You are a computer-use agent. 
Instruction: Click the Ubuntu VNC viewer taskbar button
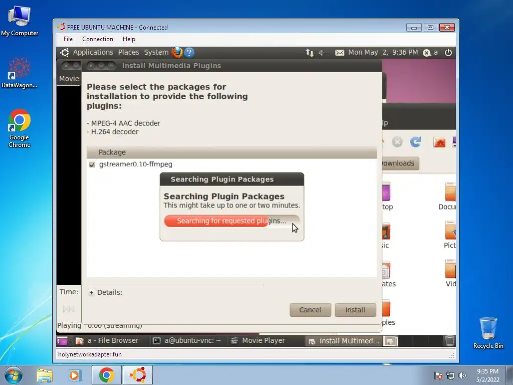(x=138, y=375)
